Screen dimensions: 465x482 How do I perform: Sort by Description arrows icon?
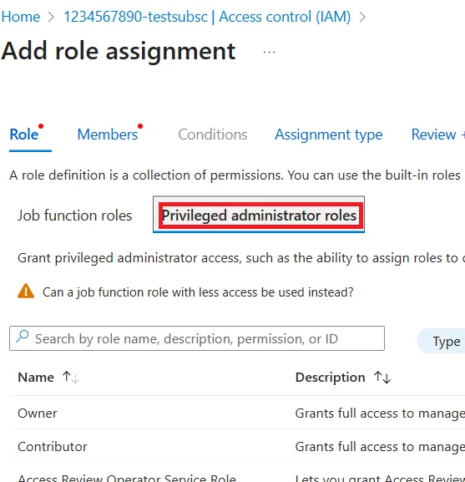coord(382,378)
